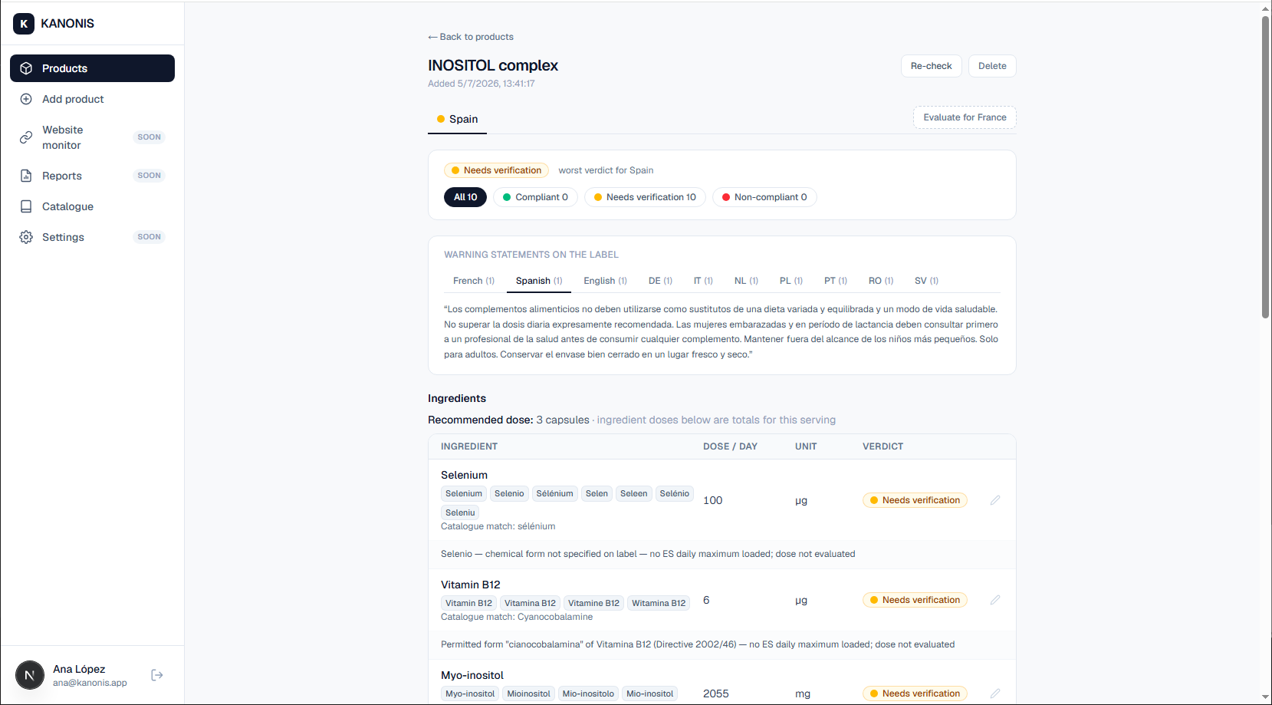1272x705 pixels.
Task: Open the Add product page
Action: (x=92, y=99)
